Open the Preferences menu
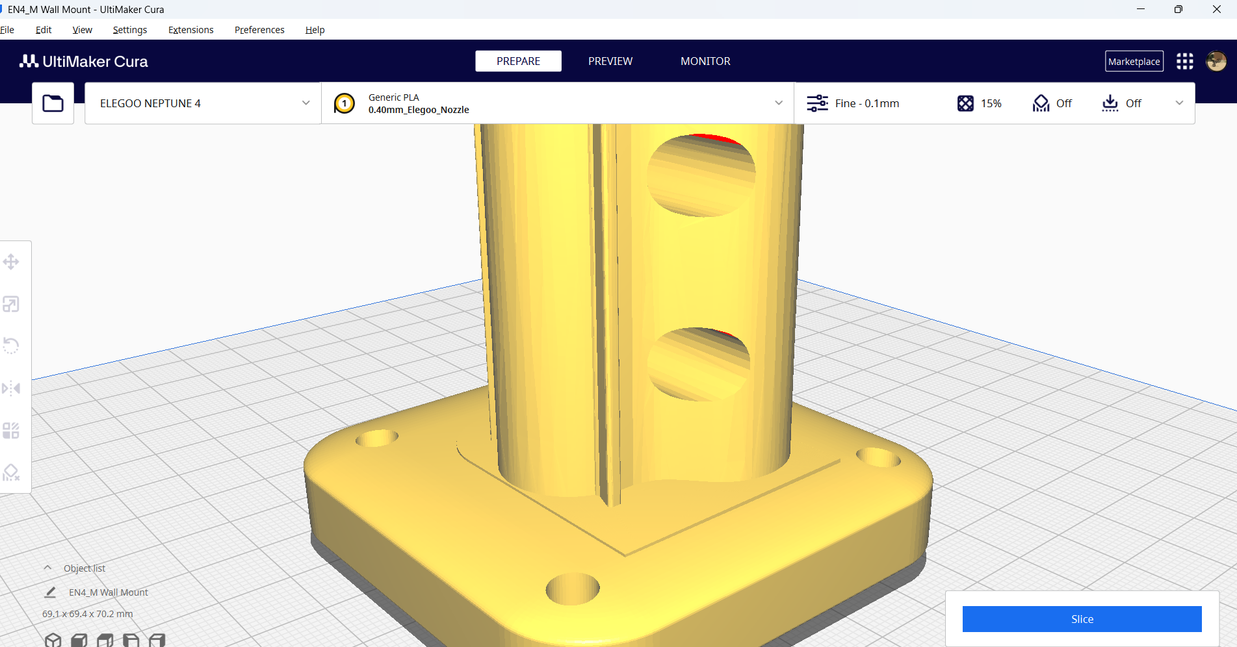This screenshot has height=647, width=1237. point(259,30)
